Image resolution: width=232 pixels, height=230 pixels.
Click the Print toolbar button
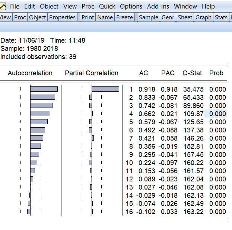88,17
